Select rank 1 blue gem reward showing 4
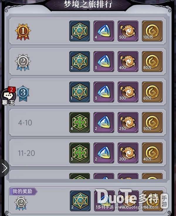 point(104,31)
